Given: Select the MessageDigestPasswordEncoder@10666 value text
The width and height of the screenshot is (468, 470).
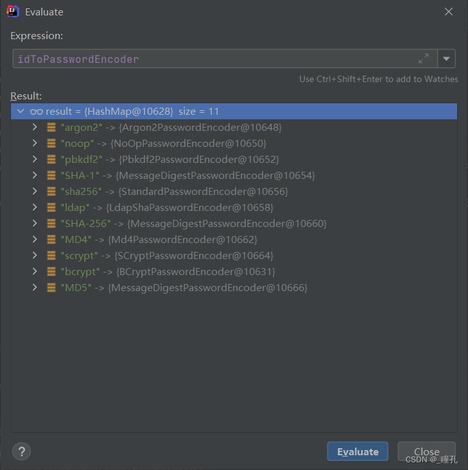Looking at the screenshot, I should [207, 288].
